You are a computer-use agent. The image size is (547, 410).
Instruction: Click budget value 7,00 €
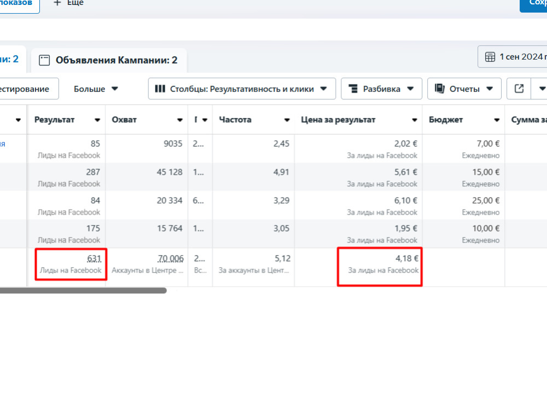tap(488, 143)
